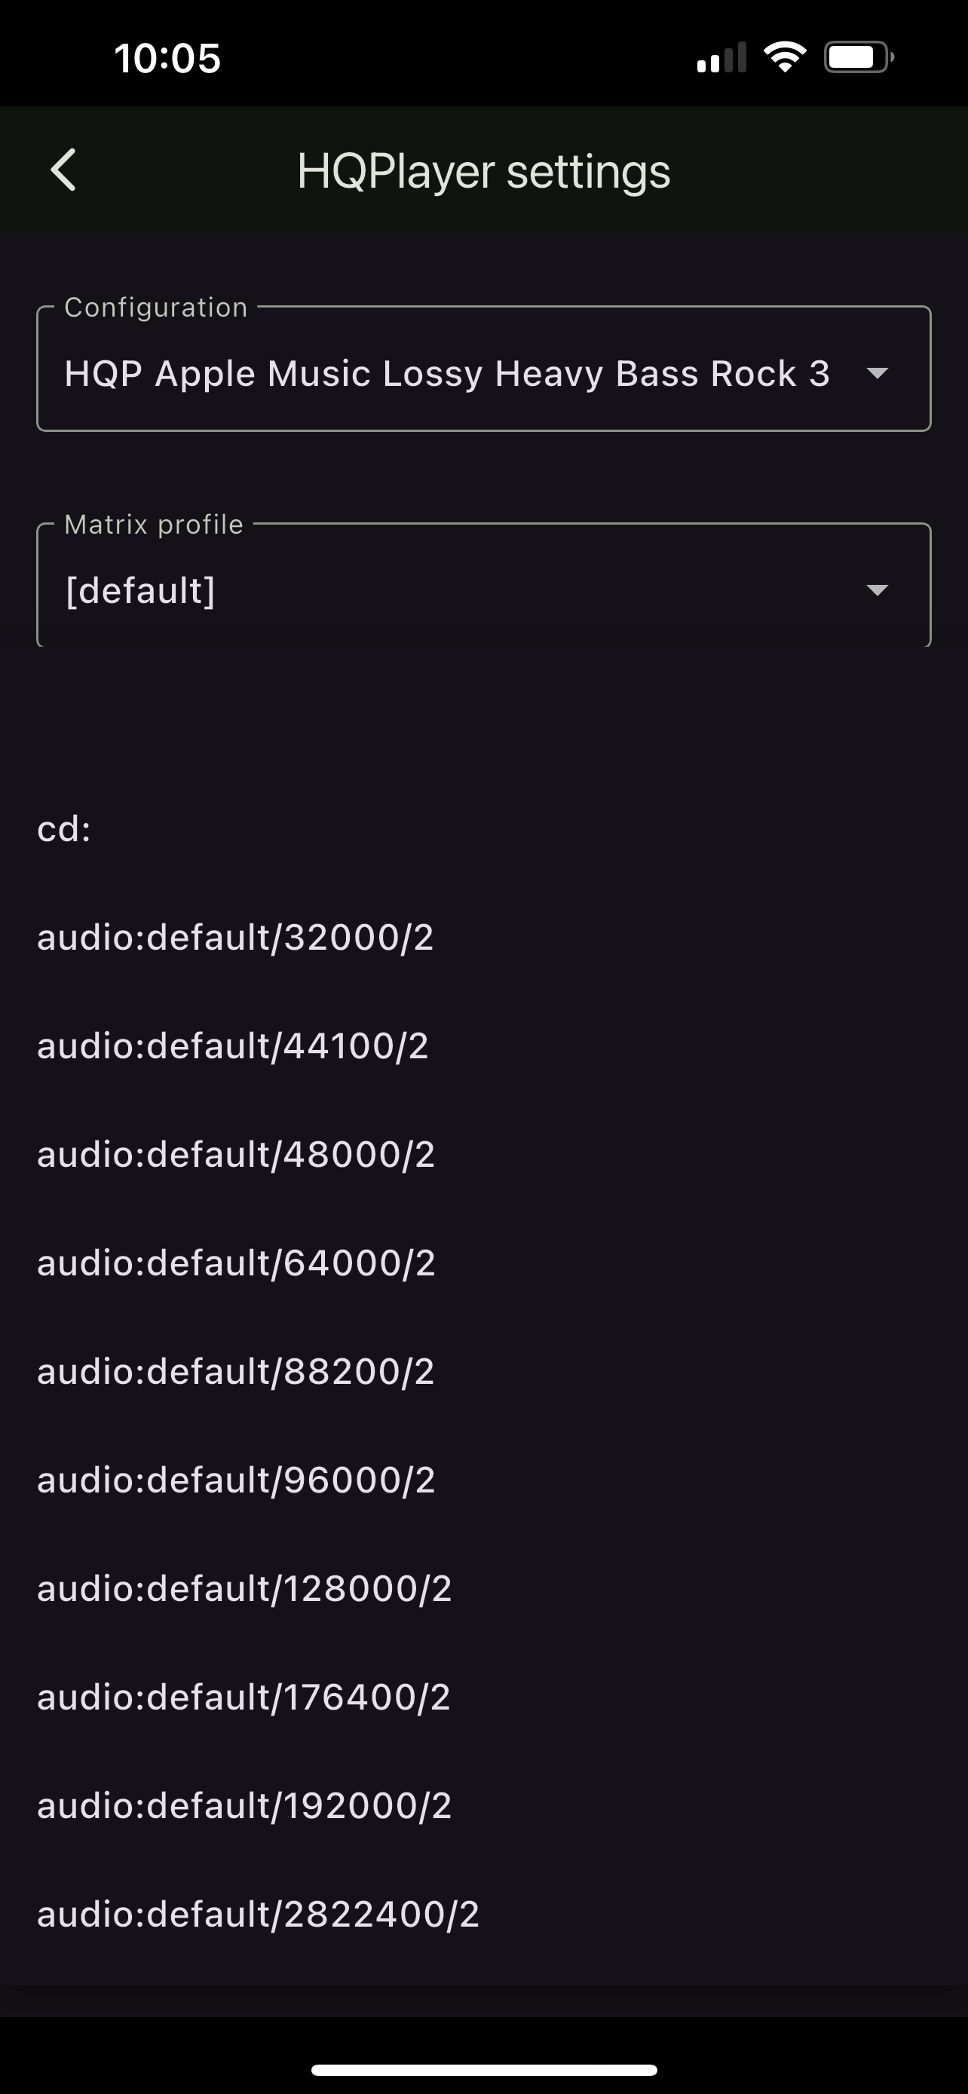This screenshot has width=968, height=2094.
Task: Tap the Wi-Fi status icon
Action: pos(784,58)
